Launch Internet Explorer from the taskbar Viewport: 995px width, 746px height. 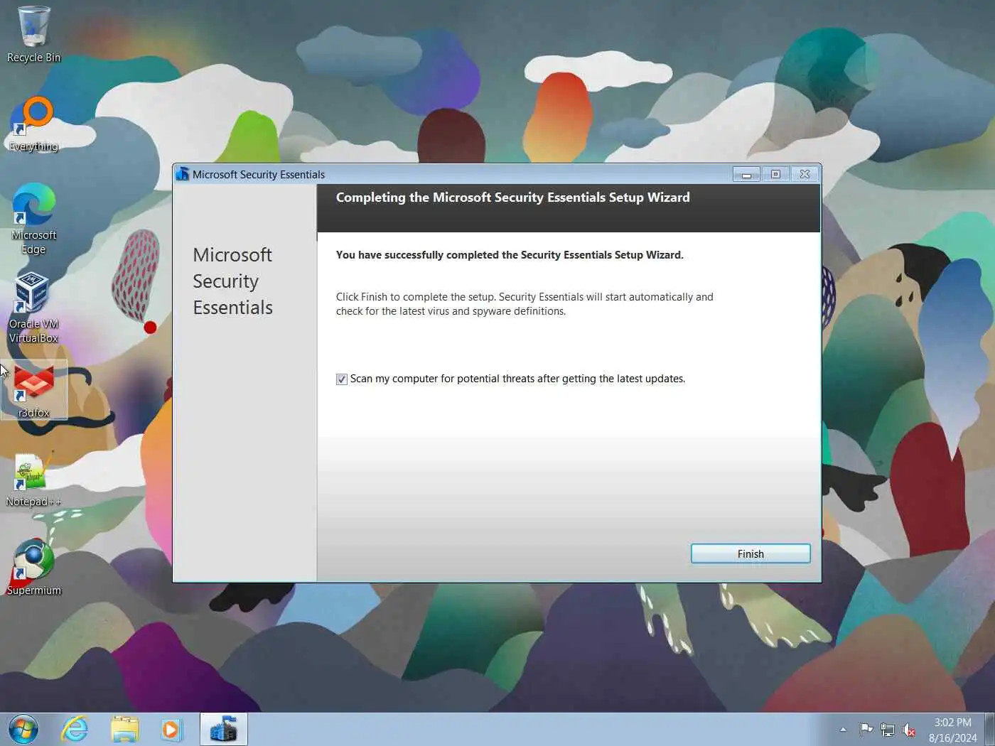click(75, 730)
